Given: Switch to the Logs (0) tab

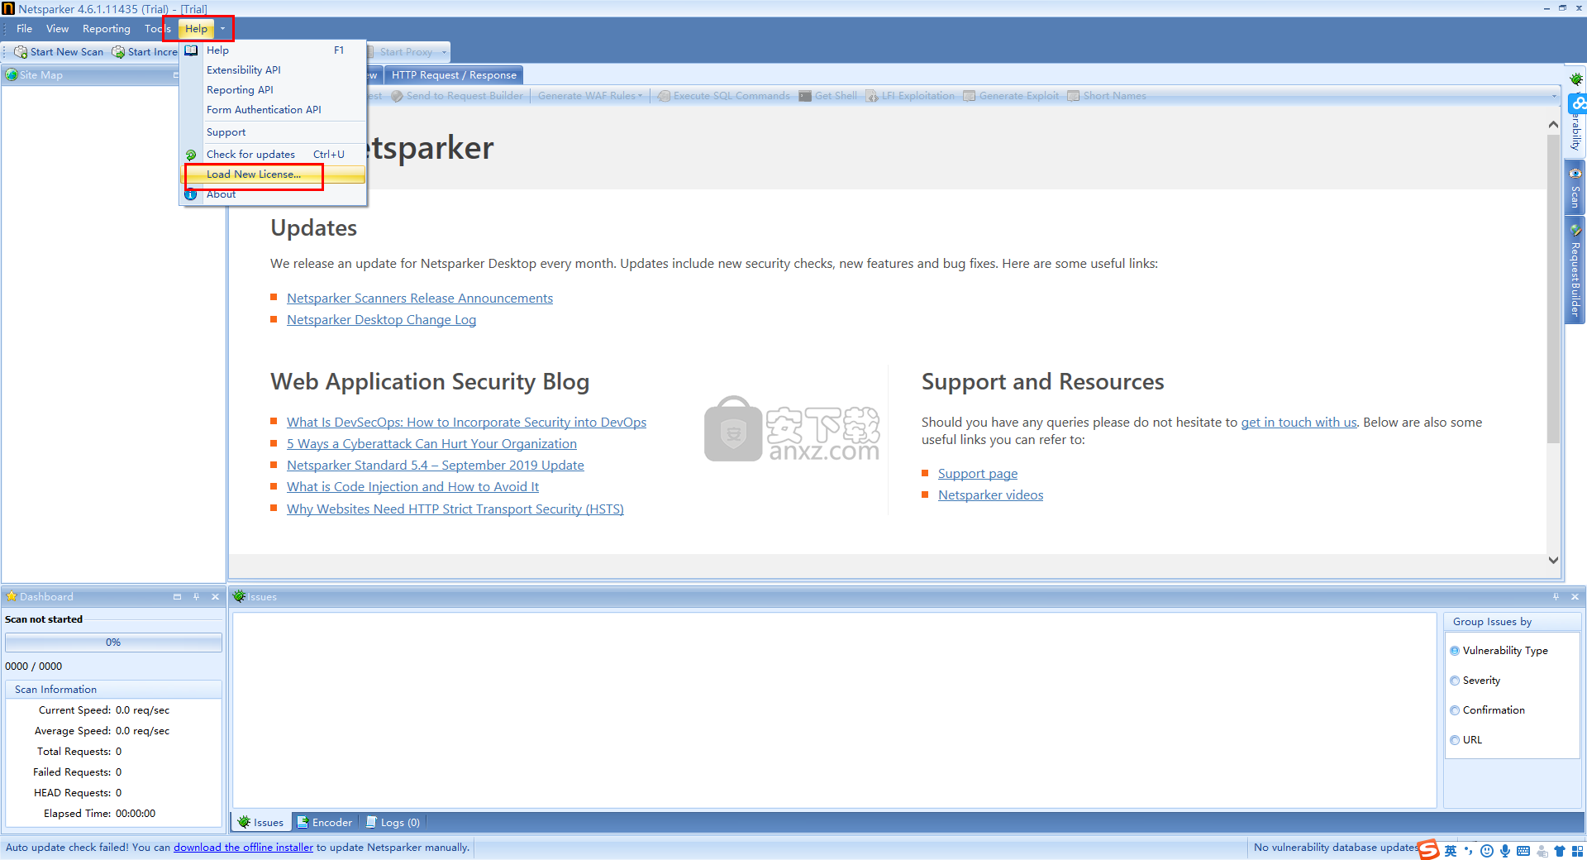Looking at the screenshot, I should click(x=393, y=822).
